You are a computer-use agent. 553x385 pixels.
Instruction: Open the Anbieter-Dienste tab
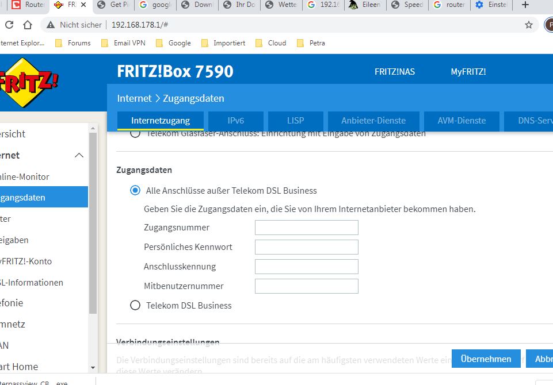coord(373,121)
